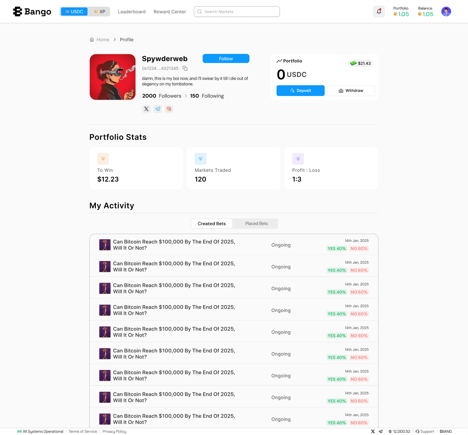Open notifications via the bell icon
468x435 pixels.
click(379, 11)
